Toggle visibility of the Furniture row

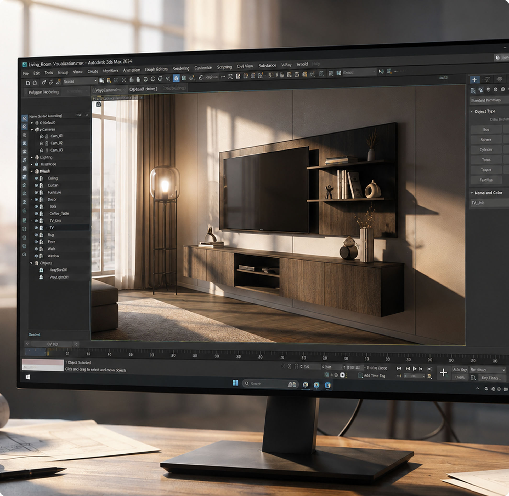[36, 192]
